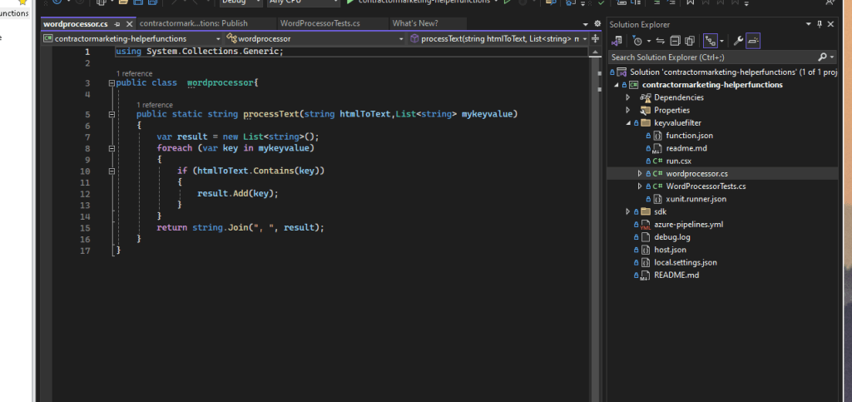This screenshot has height=402, width=852.
Task: Select local.settings.json file
Action: (686, 262)
